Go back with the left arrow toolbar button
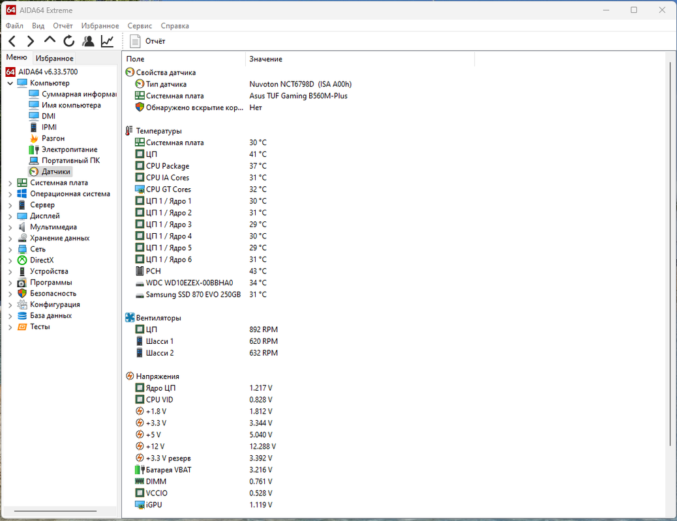The image size is (677, 521). coord(12,42)
